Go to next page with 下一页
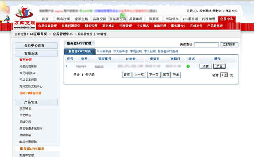The height and width of the screenshot is (157, 254). 154,75
